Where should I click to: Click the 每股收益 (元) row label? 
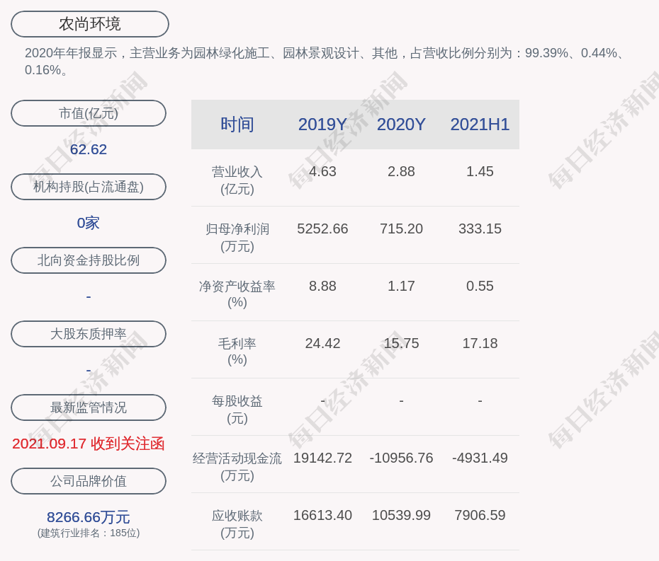(x=237, y=410)
